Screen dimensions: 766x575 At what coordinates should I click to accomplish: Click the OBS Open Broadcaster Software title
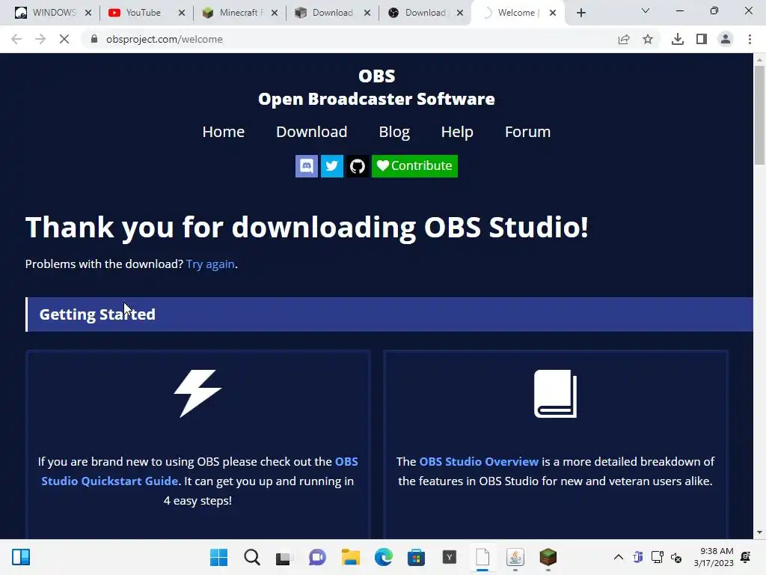click(x=376, y=88)
